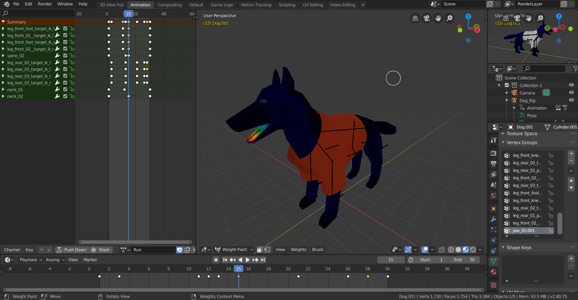The height and width of the screenshot is (300, 578).
Task: Click the Push Down button
Action: point(72,250)
